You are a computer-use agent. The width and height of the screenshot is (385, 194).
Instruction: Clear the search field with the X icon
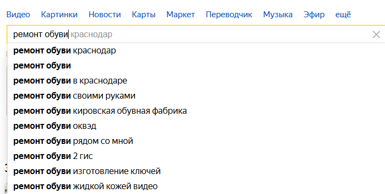[x=376, y=34]
